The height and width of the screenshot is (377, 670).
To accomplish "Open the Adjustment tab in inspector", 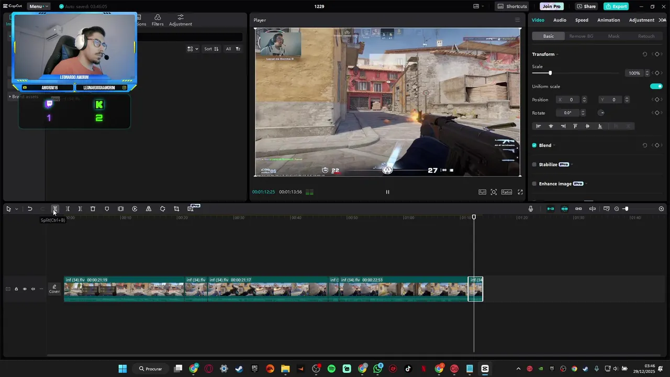I will (641, 20).
